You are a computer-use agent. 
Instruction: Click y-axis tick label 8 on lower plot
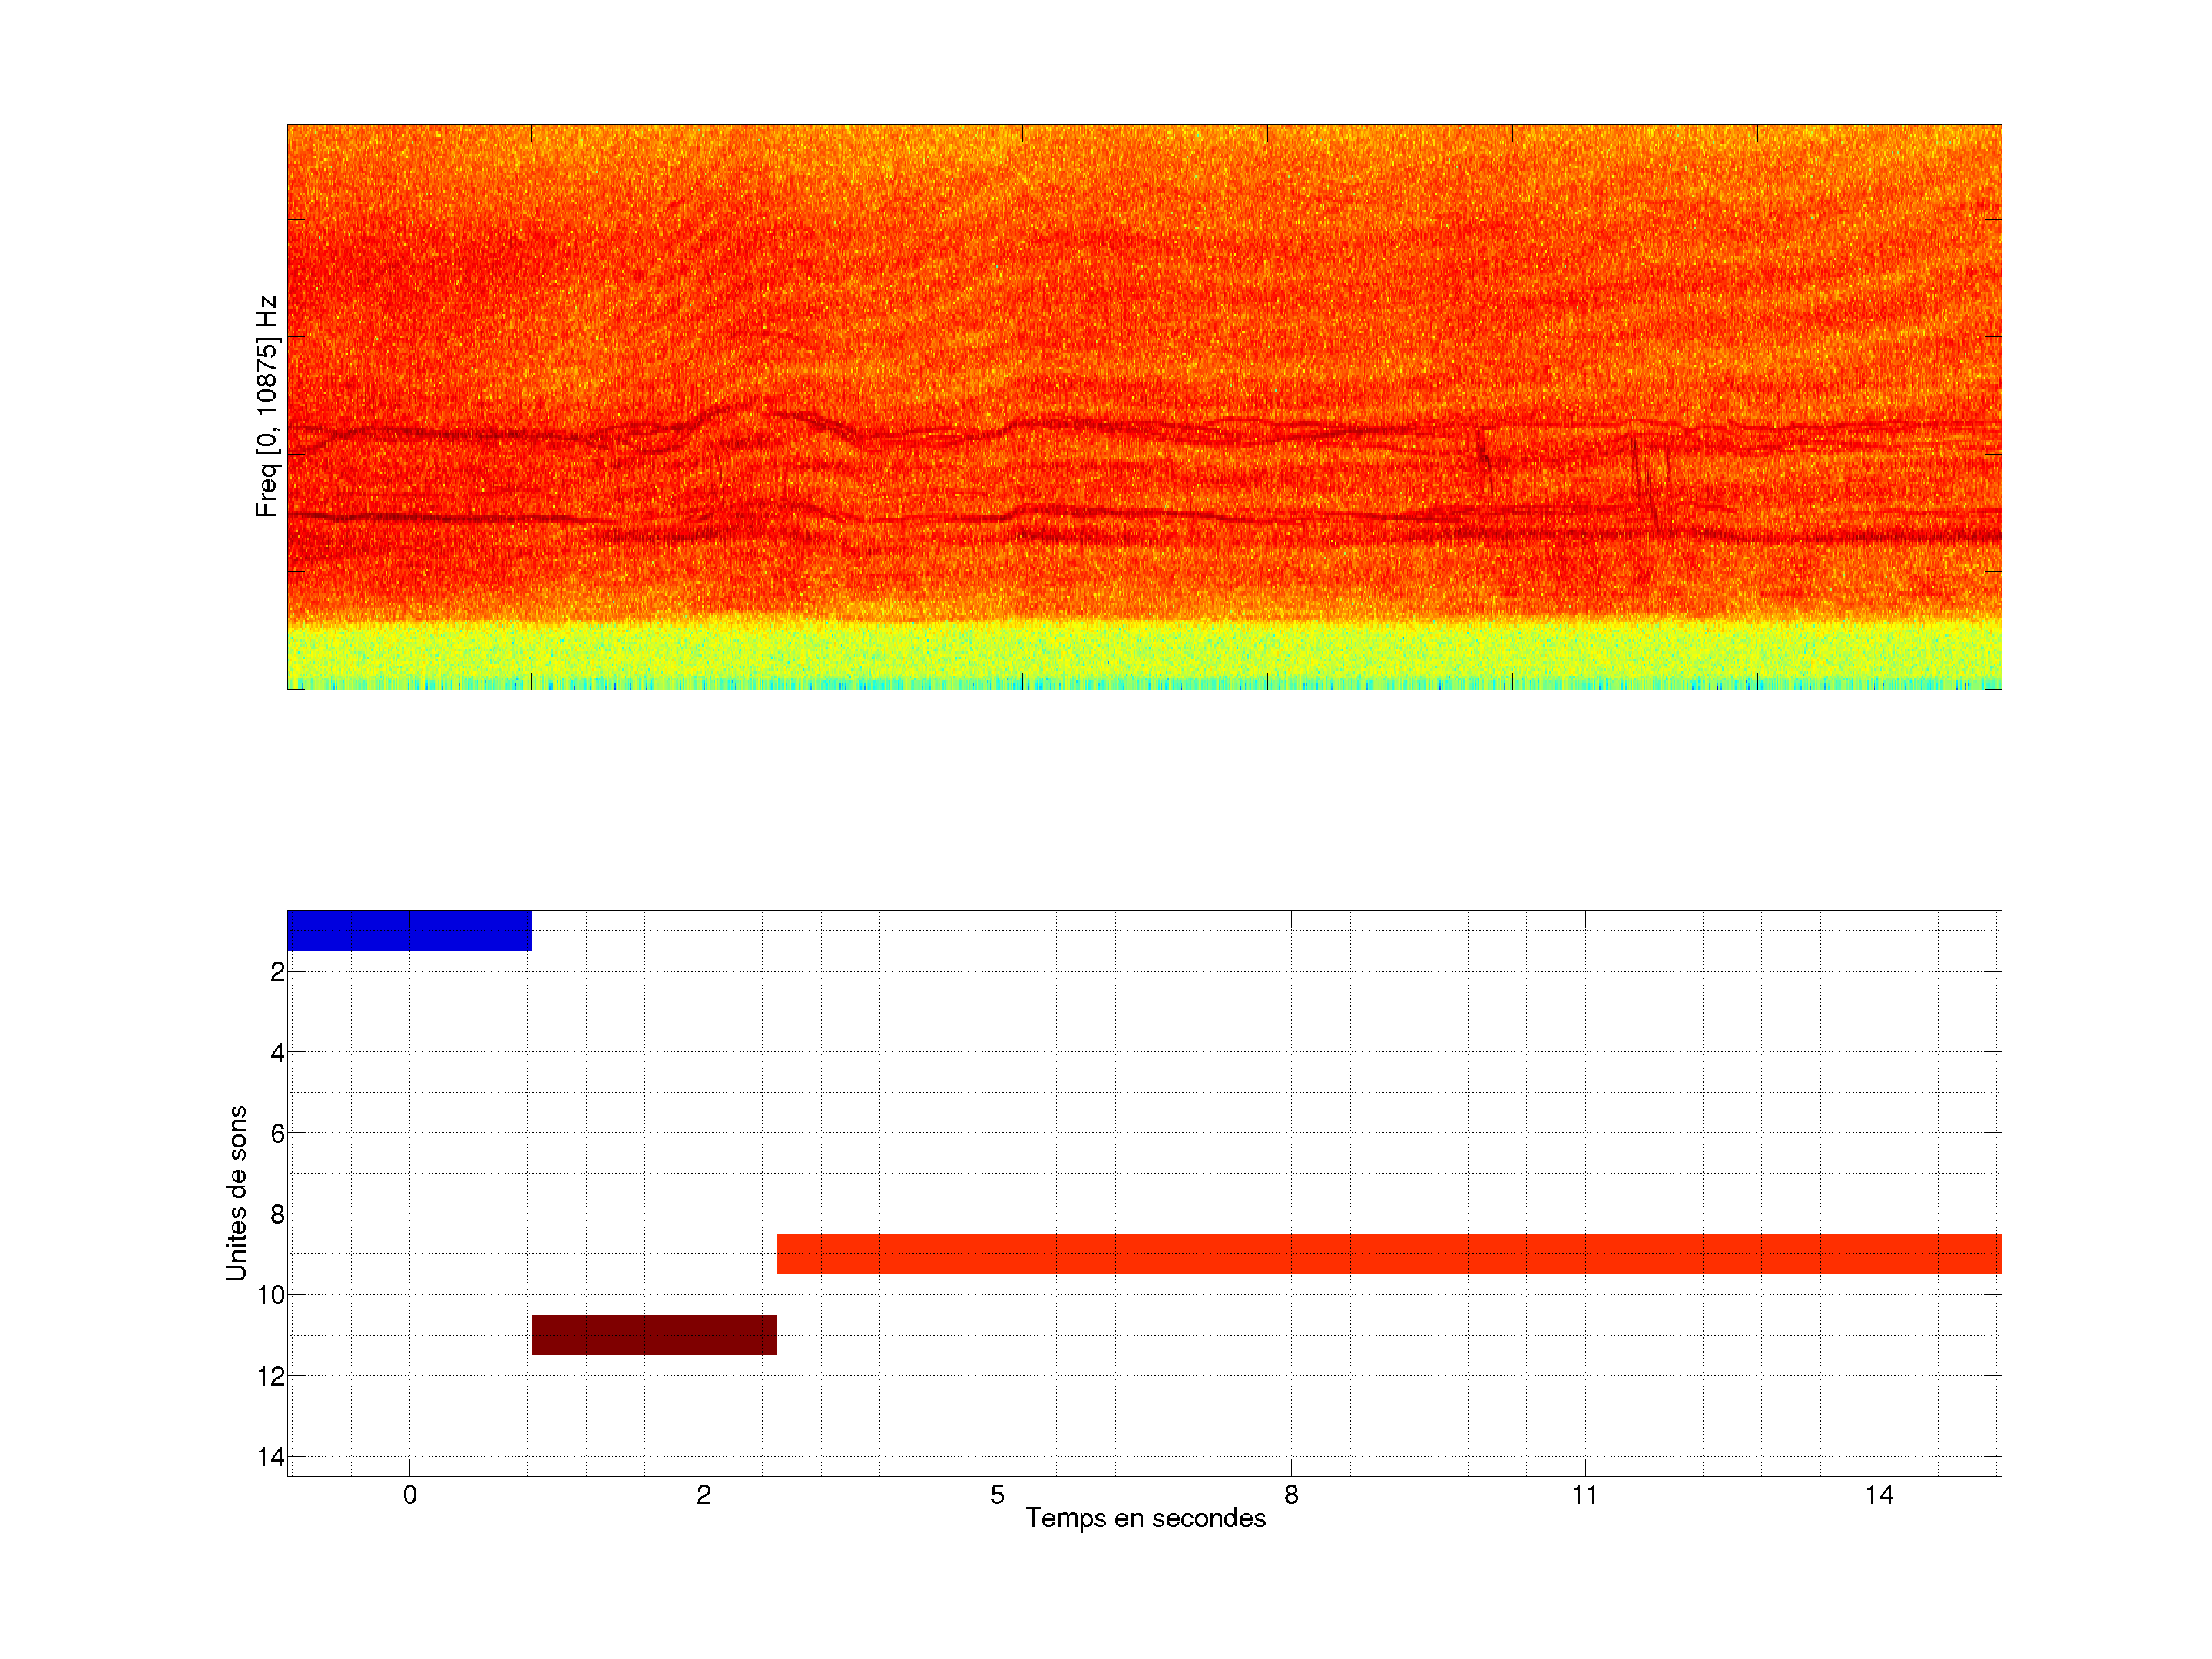pyautogui.click(x=277, y=1215)
